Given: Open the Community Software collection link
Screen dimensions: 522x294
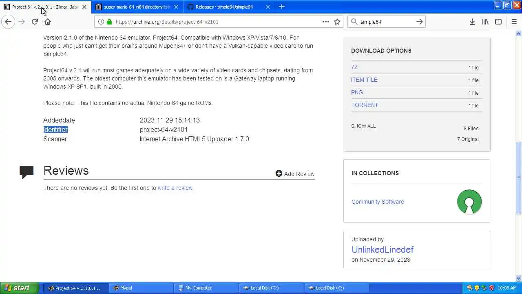Looking at the screenshot, I should (378, 202).
